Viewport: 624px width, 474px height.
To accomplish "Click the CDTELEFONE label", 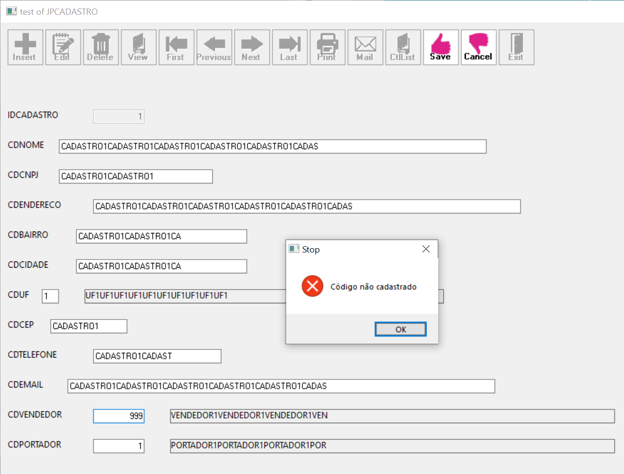I will (x=32, y=355).
